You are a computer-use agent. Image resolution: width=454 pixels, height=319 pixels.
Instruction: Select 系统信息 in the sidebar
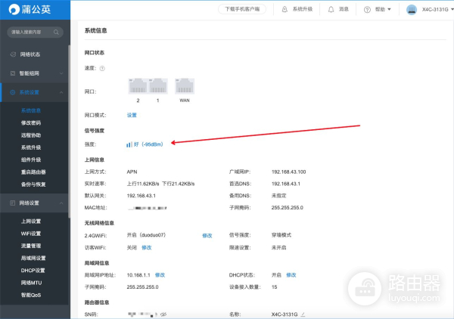tap(31, 110)
